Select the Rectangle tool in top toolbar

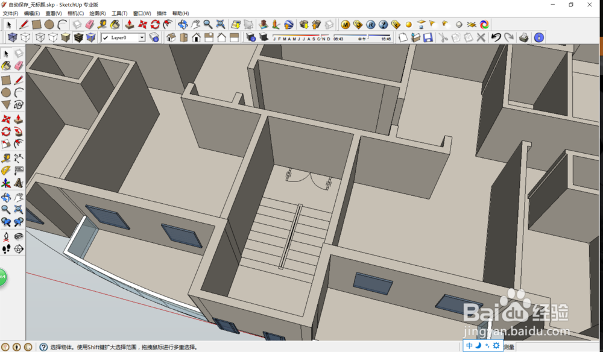point(37,25)
